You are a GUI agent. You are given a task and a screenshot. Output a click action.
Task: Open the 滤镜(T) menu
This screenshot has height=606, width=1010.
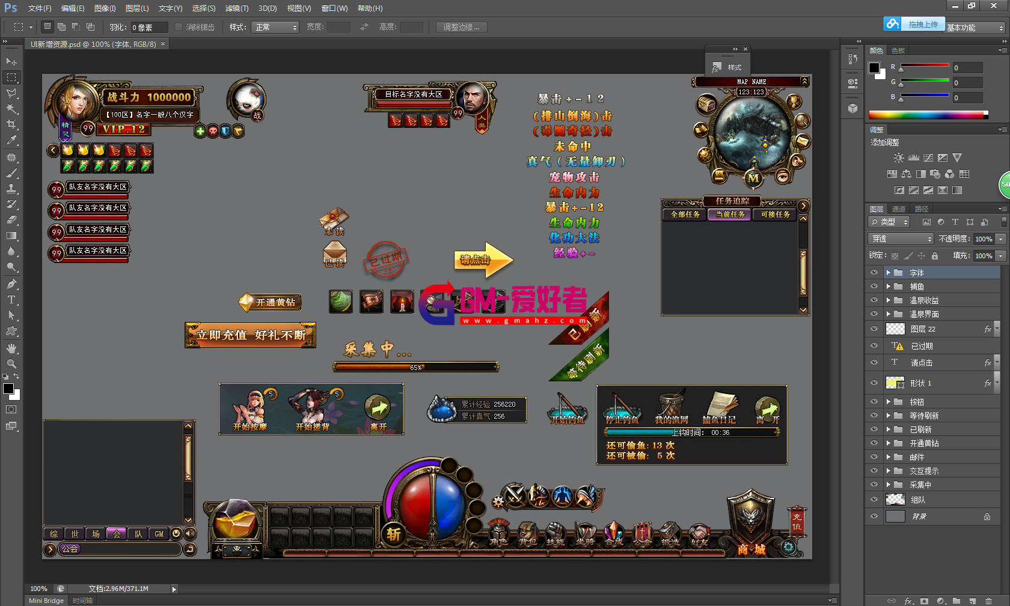pyautogui.click(x=237, y=8)
